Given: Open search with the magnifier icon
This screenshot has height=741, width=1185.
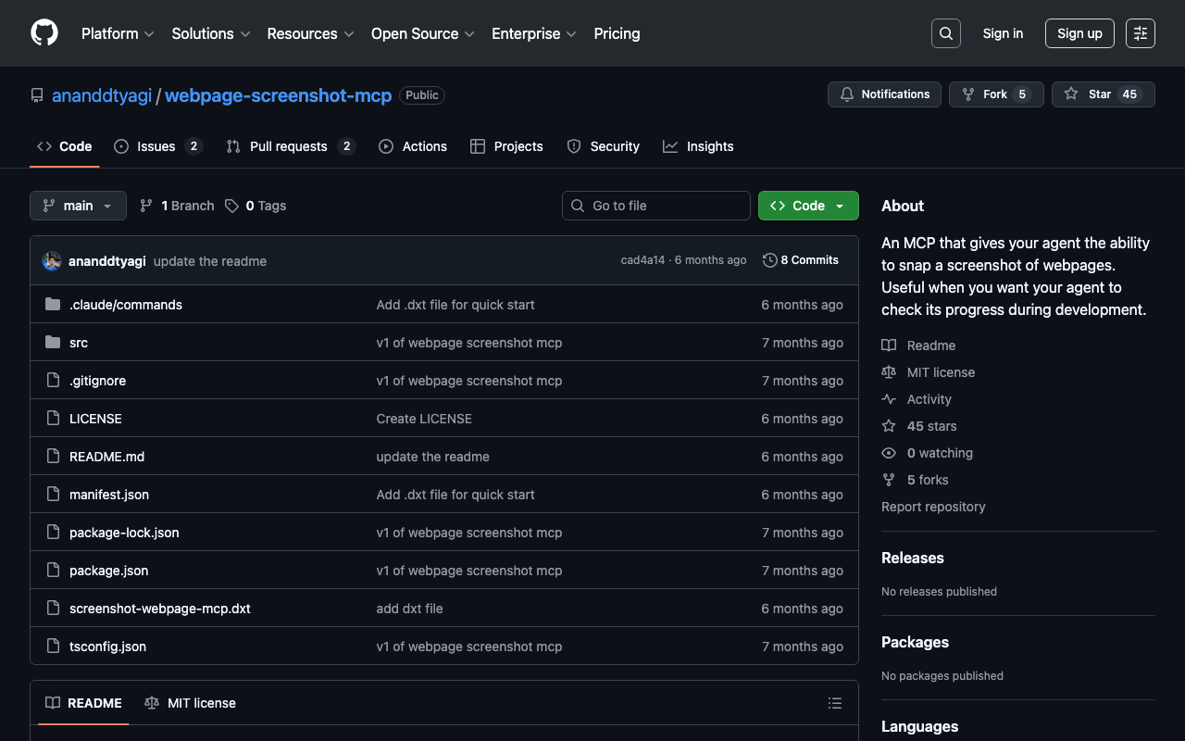Looking at the screenshot, I should coord(945,33).
